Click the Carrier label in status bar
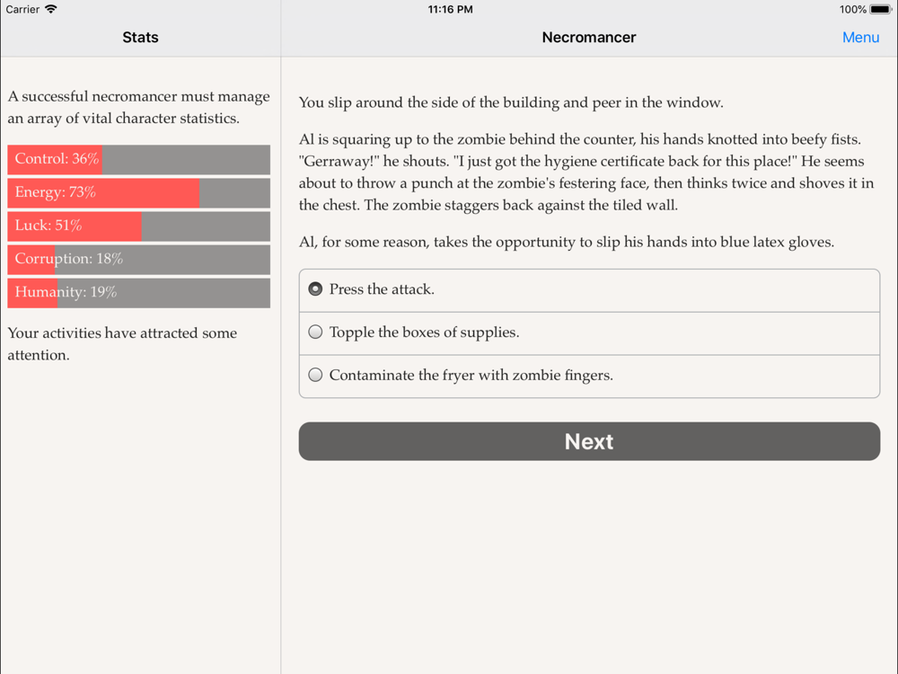The image size is (898, 674). (22, 9)
